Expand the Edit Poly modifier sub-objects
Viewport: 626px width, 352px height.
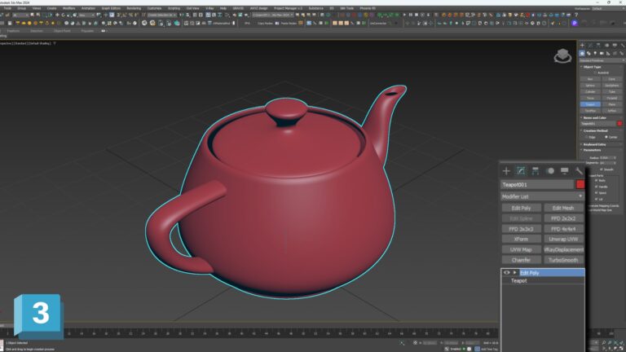[515, 273]
